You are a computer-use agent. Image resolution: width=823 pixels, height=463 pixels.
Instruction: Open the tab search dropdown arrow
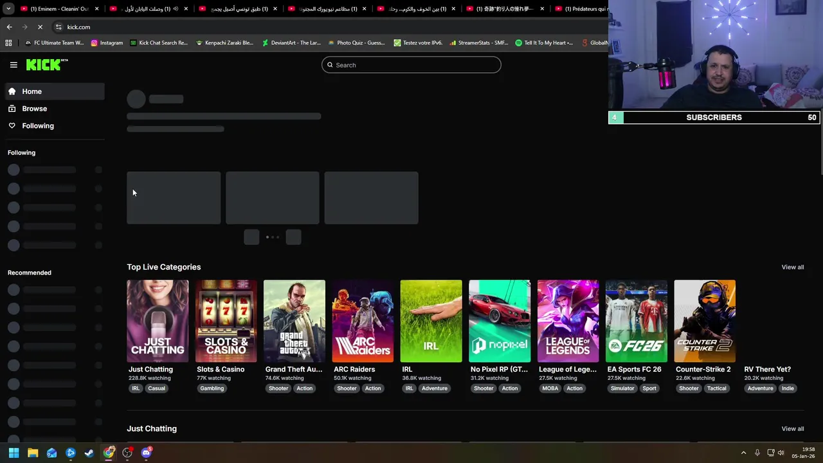pos(8,9)
